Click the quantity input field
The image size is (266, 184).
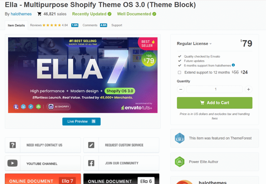pyautogui.click(x=214, y=89)
